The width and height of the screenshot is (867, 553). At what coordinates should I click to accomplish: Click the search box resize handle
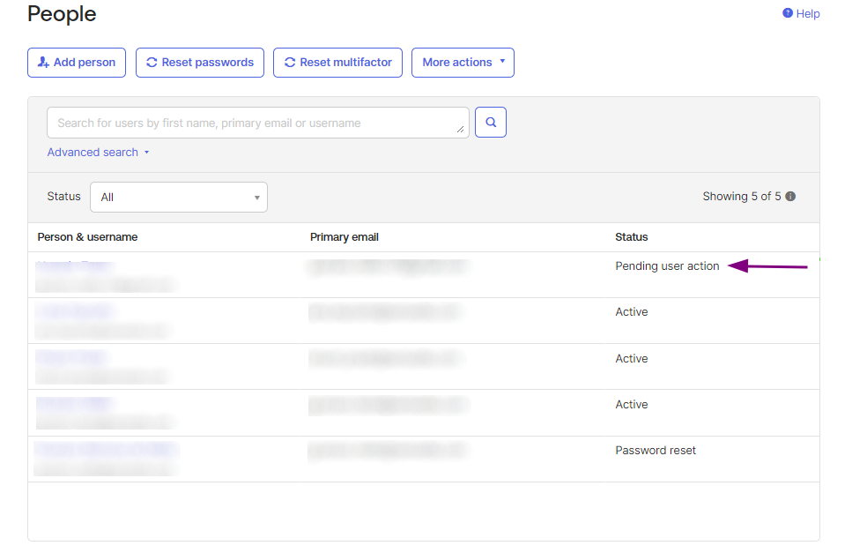point(462,128)
